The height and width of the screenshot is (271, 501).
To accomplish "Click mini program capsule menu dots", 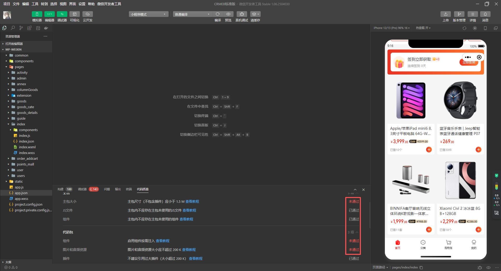I will point(468,57).
